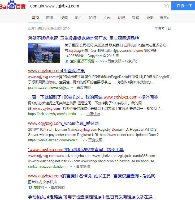Open www.cqjybxg.comPR查询结果 result
Viewport: 195px width, 200px height.
56,71
